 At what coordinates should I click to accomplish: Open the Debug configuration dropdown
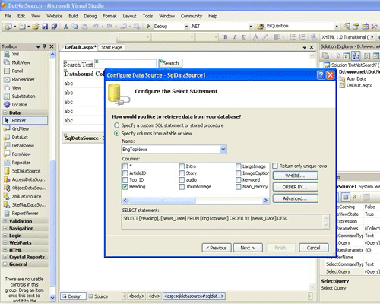(186, 26)
